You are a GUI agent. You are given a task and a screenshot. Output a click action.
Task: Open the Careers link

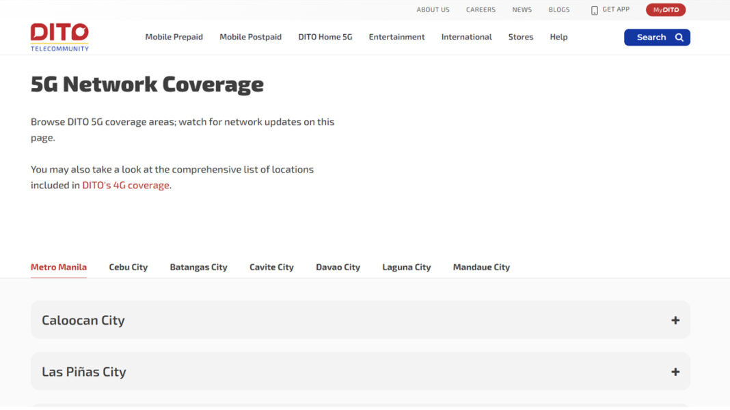point(481,10)
